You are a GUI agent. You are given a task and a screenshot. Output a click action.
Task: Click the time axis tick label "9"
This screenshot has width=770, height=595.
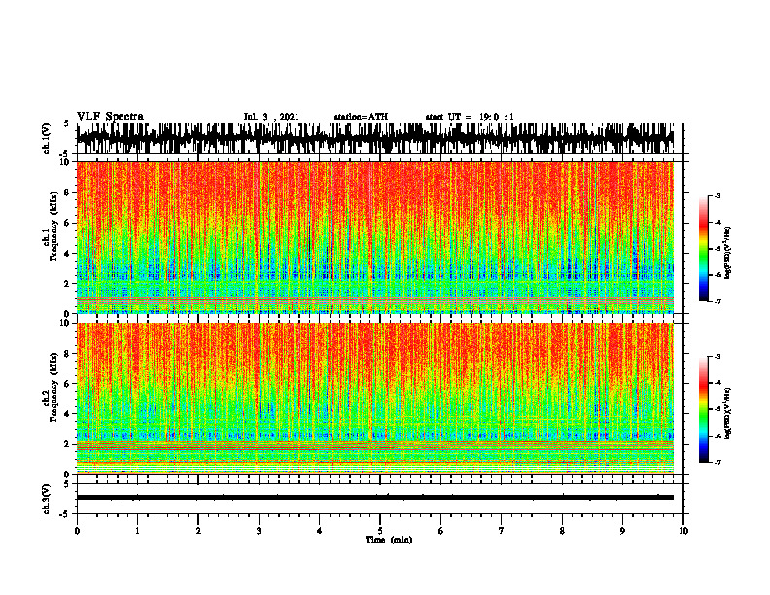[x=622, y=531]
